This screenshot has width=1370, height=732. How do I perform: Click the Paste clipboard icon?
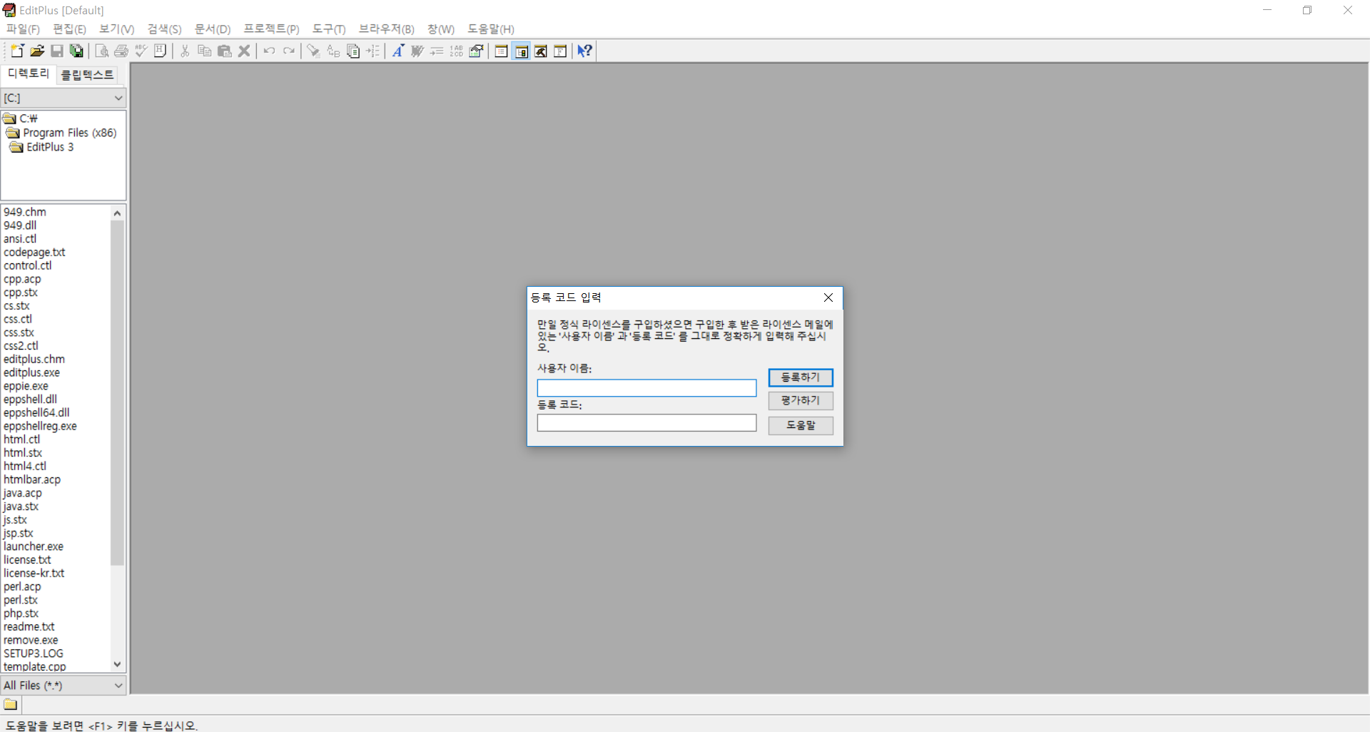(225, 51)
